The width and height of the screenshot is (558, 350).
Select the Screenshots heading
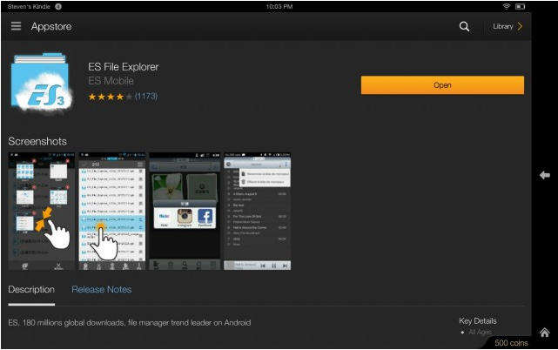coord(37,141)
